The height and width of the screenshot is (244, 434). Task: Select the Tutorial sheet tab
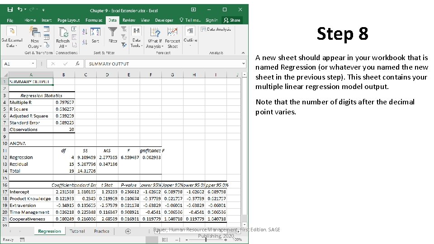pos(77,231)
